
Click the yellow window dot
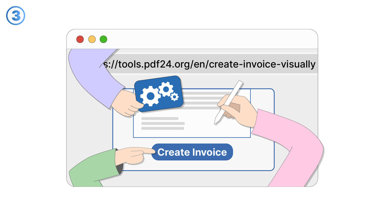coord(92,39)
